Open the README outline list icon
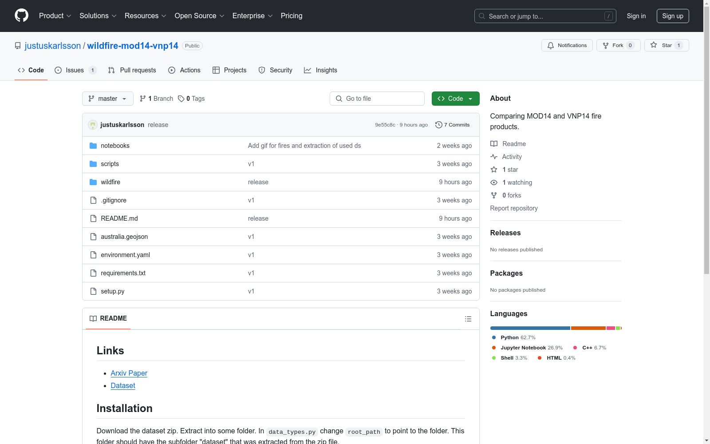This screenshot has height=444, width=710. pos(468,319)
